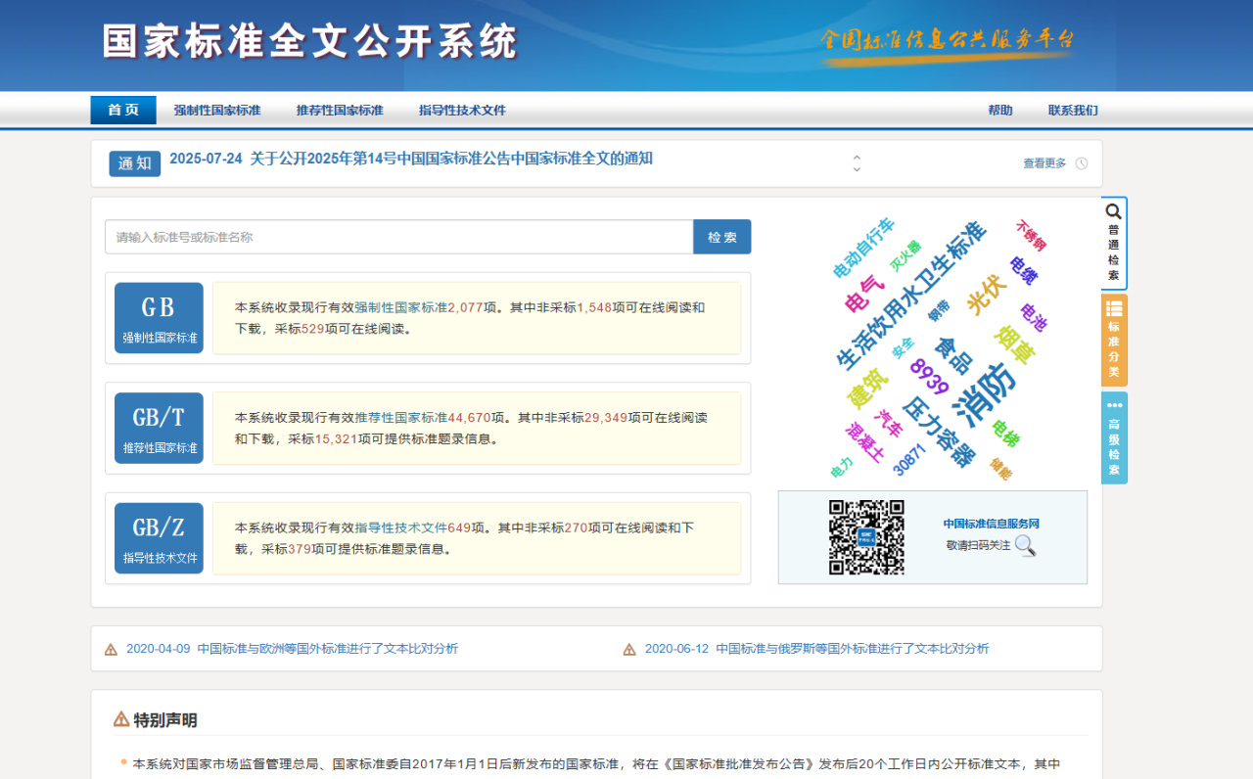Image resolution: width=1253 pixels, height=779 pixels.
Task: Click word cloud tag 安全
Action: [903, 347]
